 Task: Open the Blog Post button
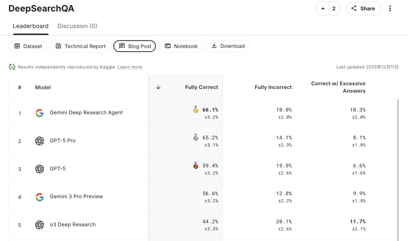click(x=135, y=46)
